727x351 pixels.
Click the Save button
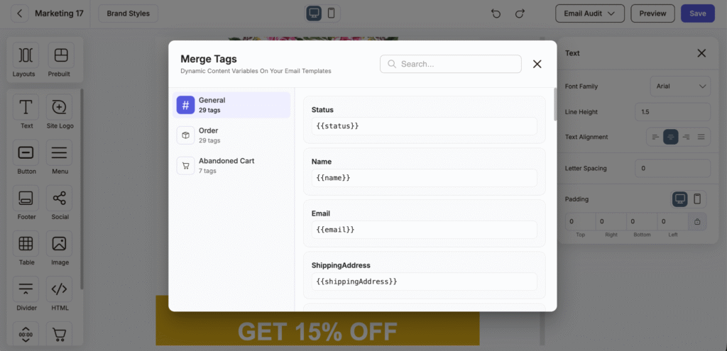pyautogui.click(x=697, y=13)
